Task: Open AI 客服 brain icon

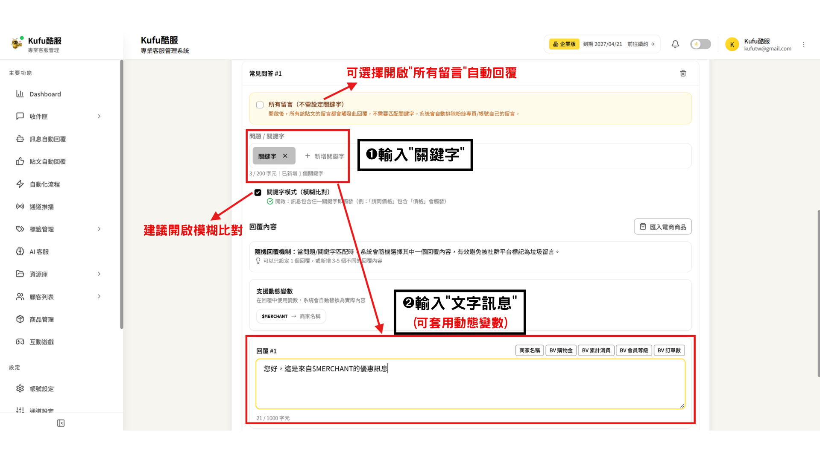Action: [20, 251]
